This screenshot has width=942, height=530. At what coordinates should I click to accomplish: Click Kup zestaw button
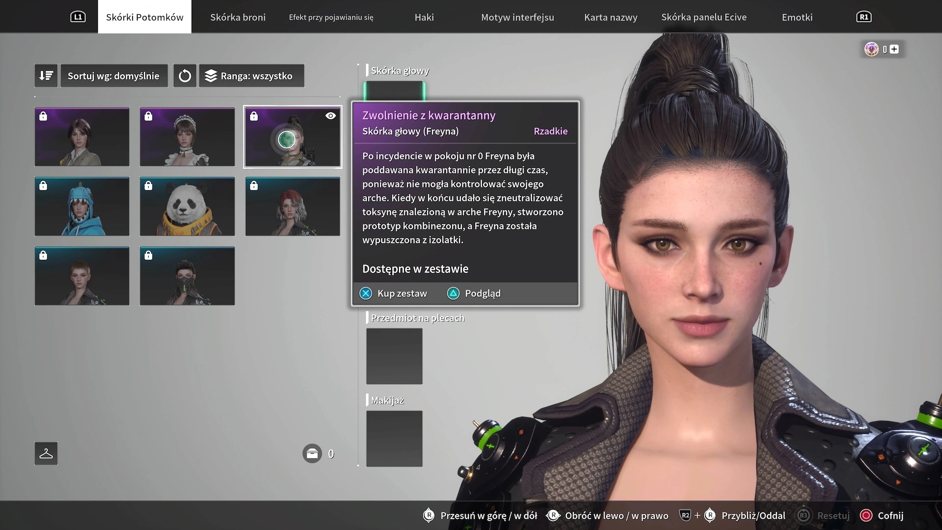(x=393, y=293)
